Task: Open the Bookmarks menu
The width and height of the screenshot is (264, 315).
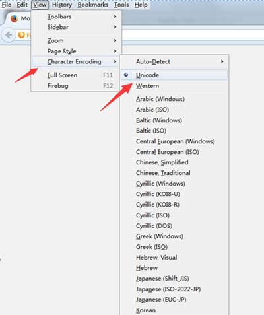Action: (93, 5)
